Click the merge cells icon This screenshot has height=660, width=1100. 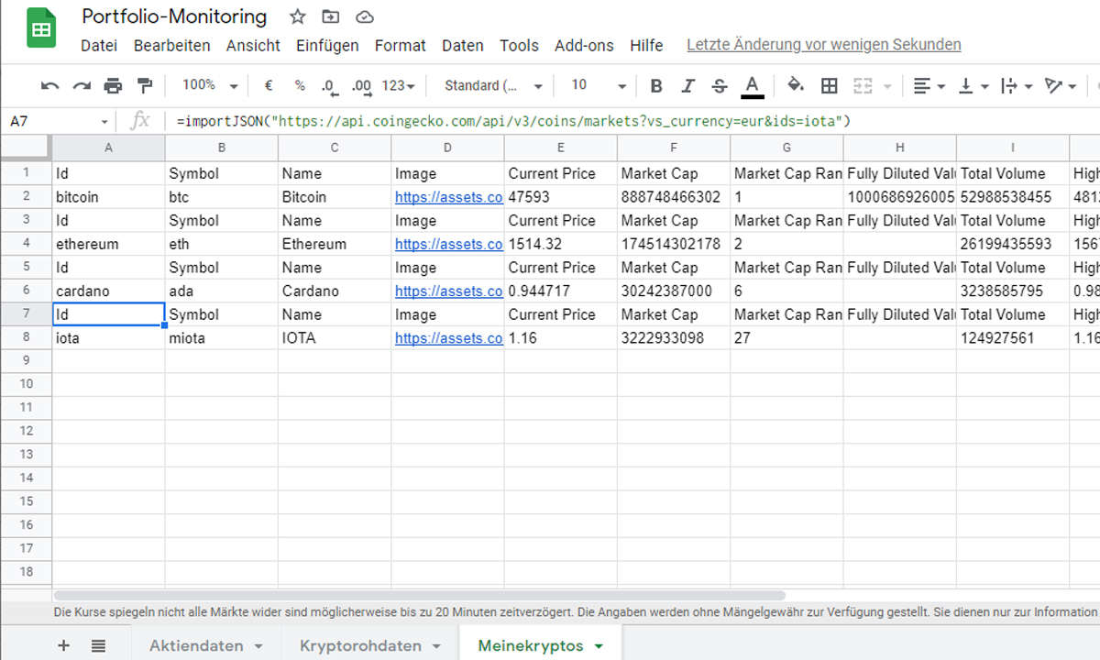click(x=862, y=85)
